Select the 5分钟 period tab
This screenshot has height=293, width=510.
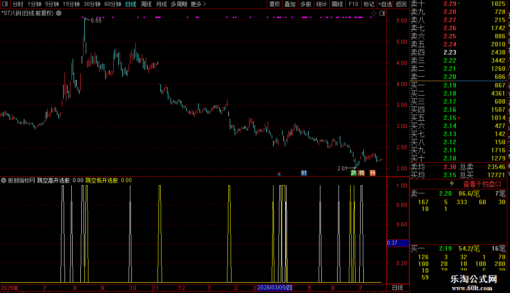[x=52, y=4]
